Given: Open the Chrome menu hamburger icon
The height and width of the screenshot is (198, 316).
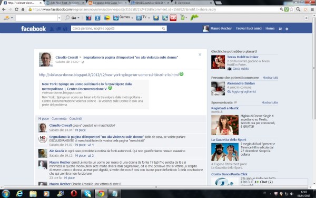Looking at the screenshot, I should point(312,10).
